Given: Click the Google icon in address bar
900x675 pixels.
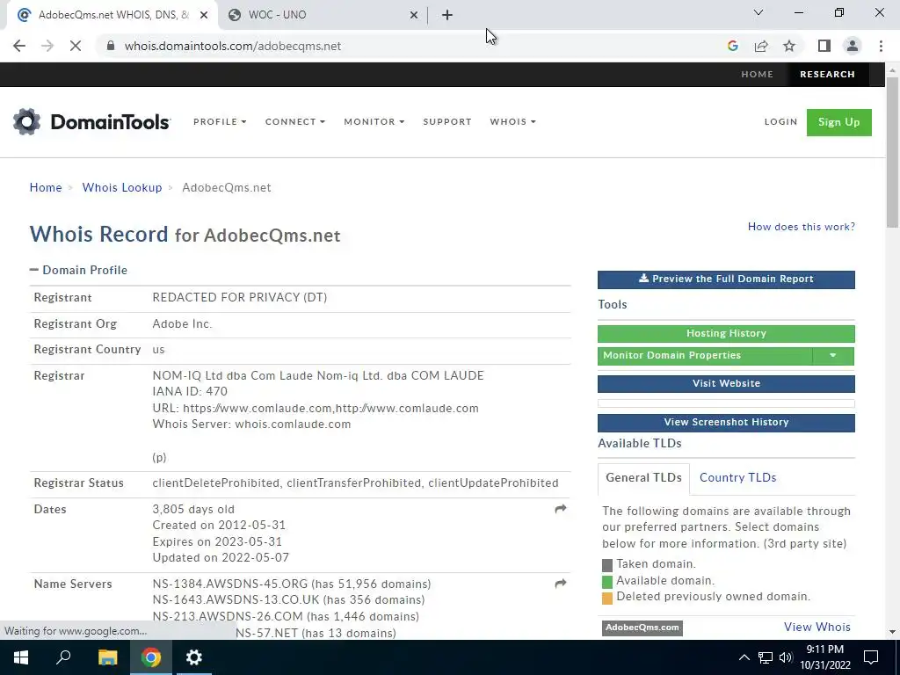Looking at the screenshot, I should pyautogui.click(x=732, y=46).
